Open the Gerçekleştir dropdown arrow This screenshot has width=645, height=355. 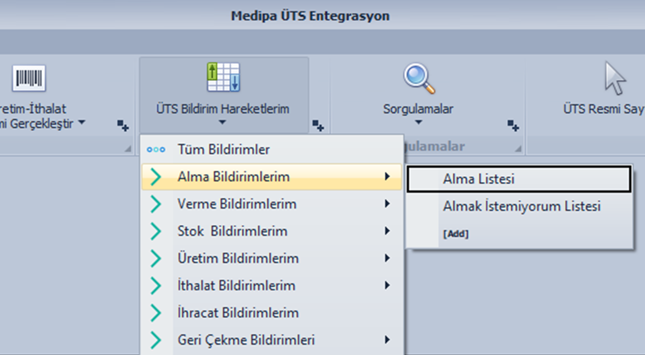point(82,123)
